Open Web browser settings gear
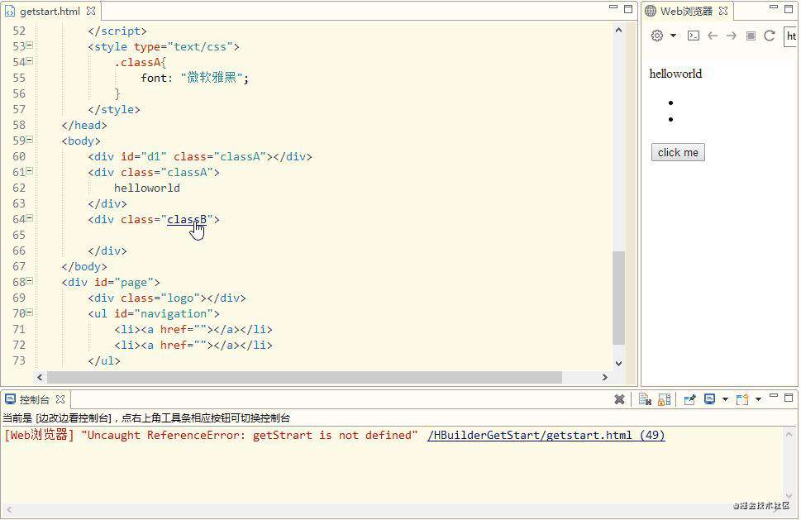 [657, 36]
